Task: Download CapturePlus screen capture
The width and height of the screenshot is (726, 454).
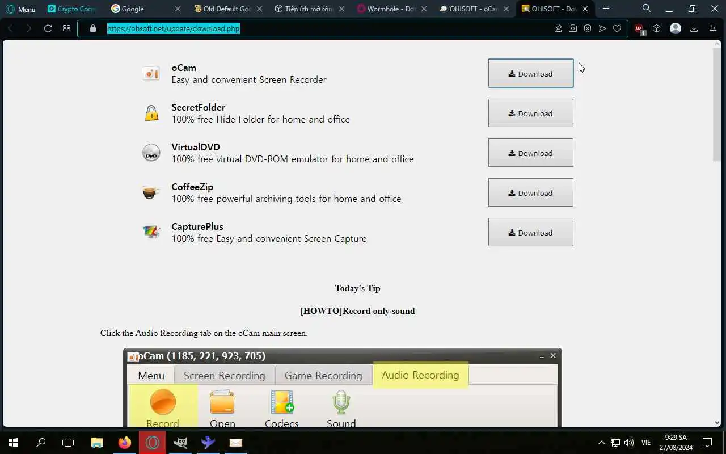Action: click(x=530, y=232)
